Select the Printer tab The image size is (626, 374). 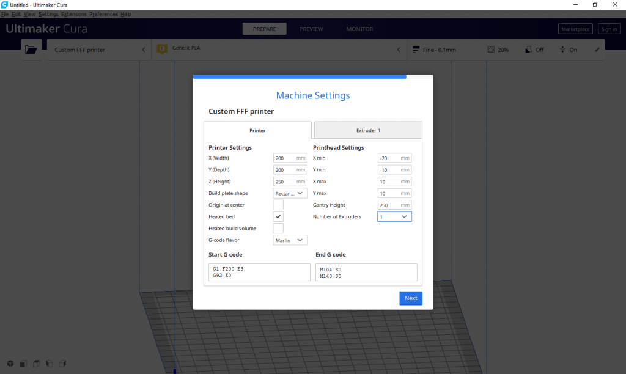(257, 131)
